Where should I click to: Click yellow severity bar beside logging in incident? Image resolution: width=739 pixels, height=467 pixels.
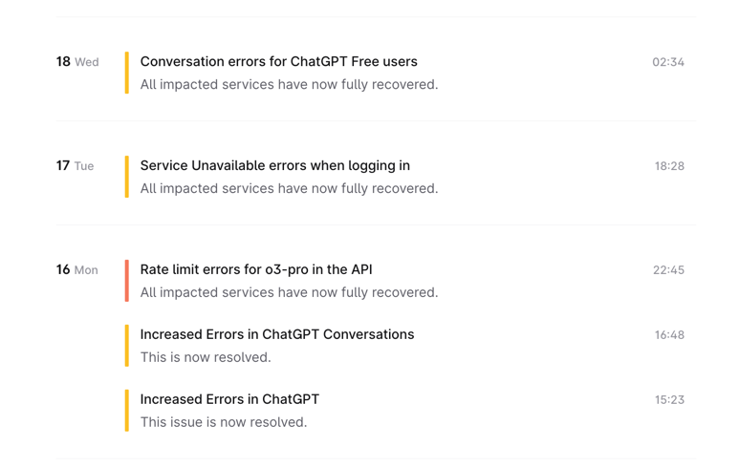pos(127,177)
